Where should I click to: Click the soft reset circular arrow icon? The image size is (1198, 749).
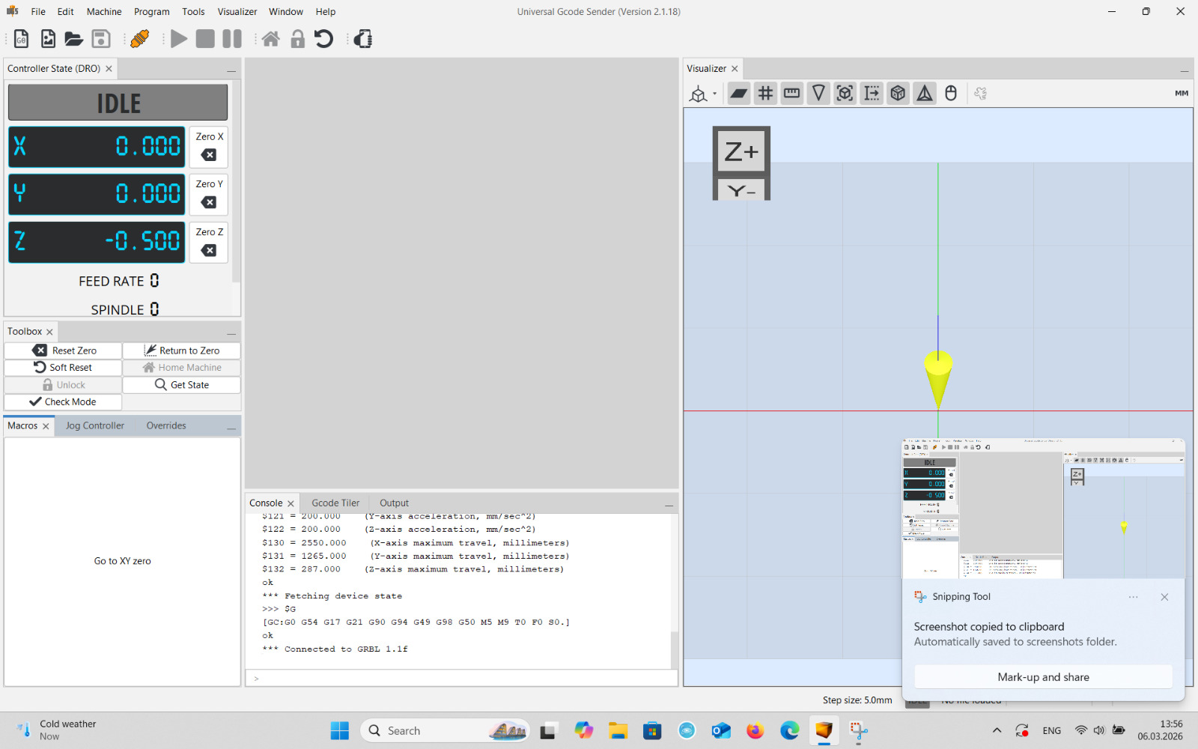coord(323,39)
